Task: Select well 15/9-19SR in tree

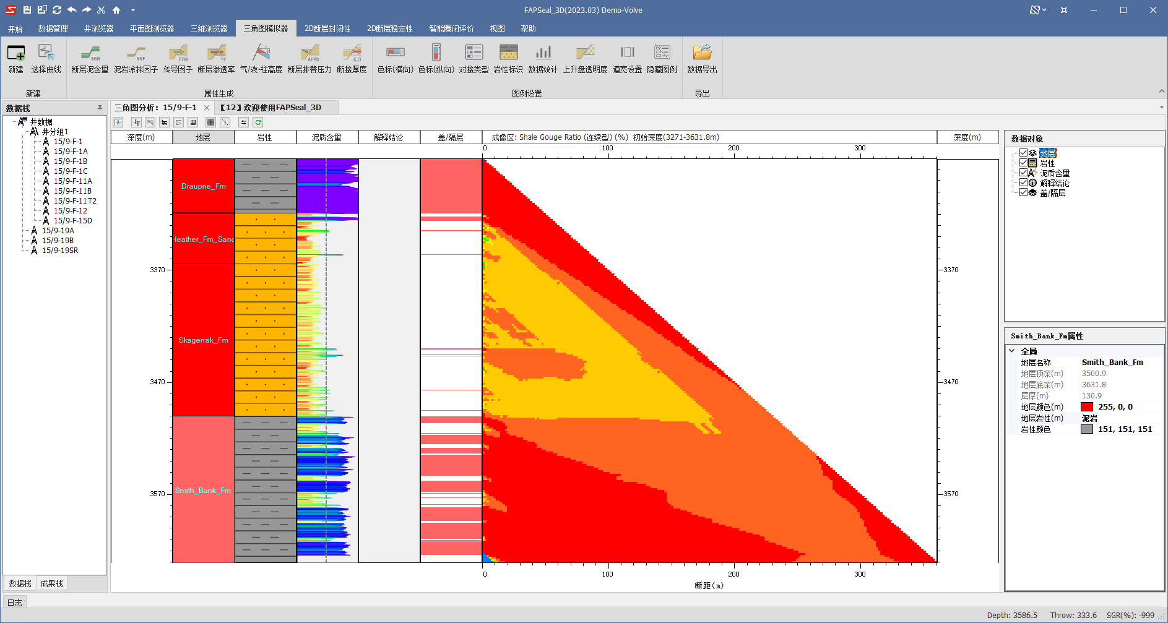Action: [60, 250]
